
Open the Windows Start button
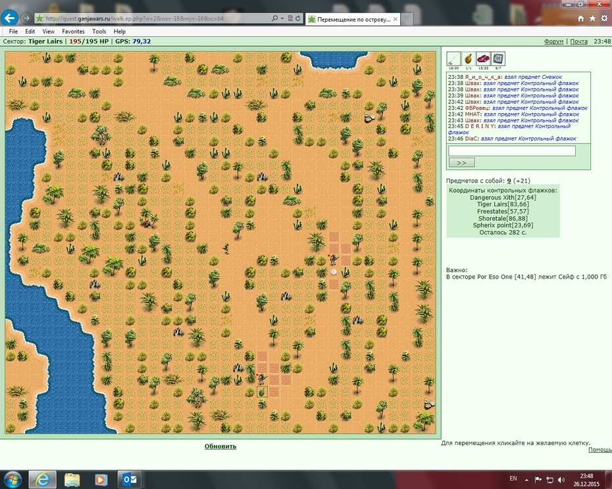(13, 480)
